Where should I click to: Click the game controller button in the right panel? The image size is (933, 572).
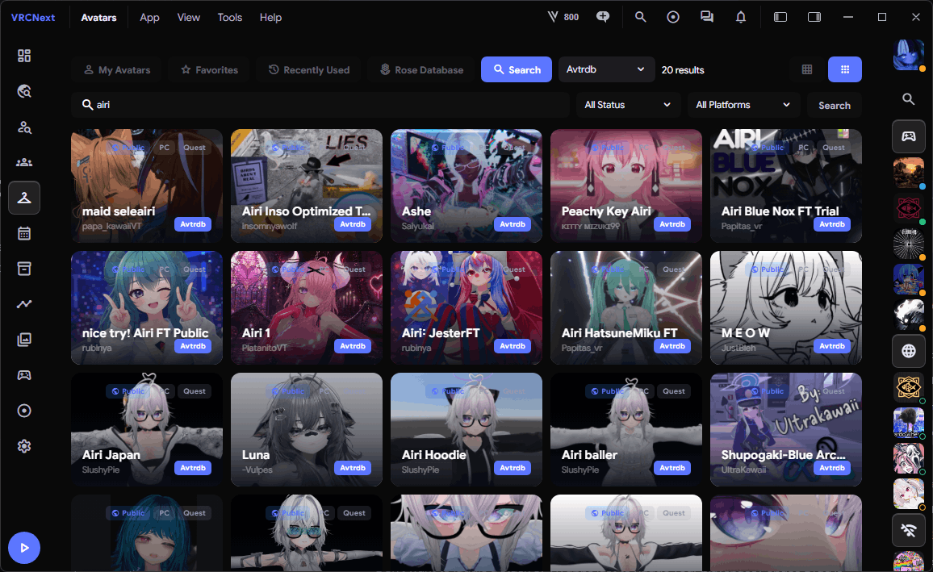[x=909, y=137]
